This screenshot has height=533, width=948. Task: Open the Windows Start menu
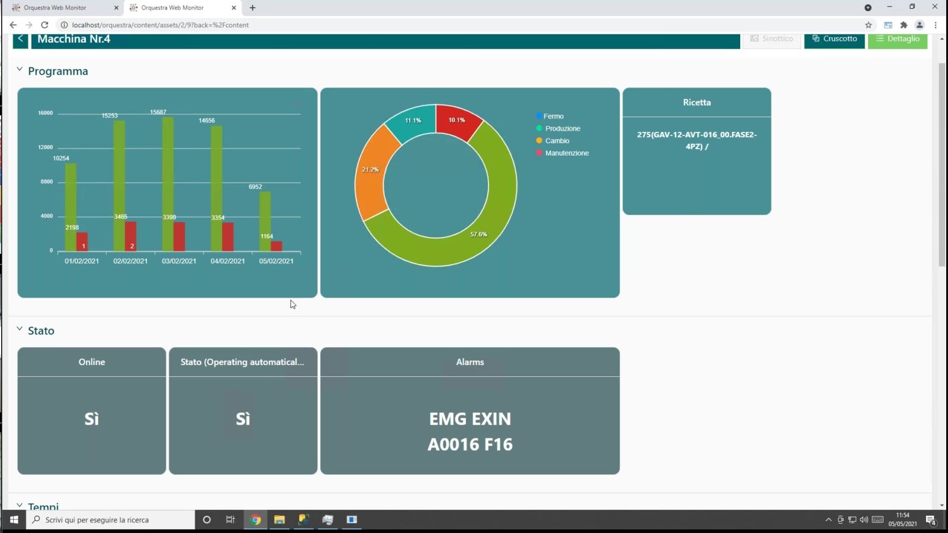[14, 519]
